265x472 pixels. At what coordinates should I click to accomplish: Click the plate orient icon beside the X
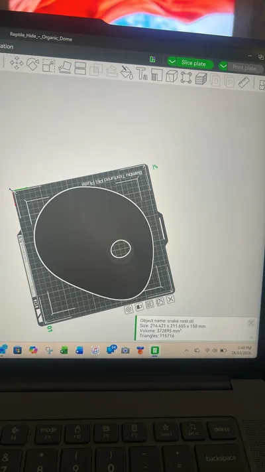pos(160,301)
